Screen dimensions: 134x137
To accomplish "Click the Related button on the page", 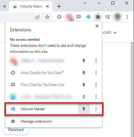I will pyautogui.click(x=16, y=130).
